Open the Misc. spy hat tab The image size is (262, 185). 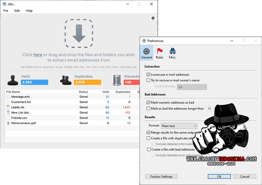point(173,53)
